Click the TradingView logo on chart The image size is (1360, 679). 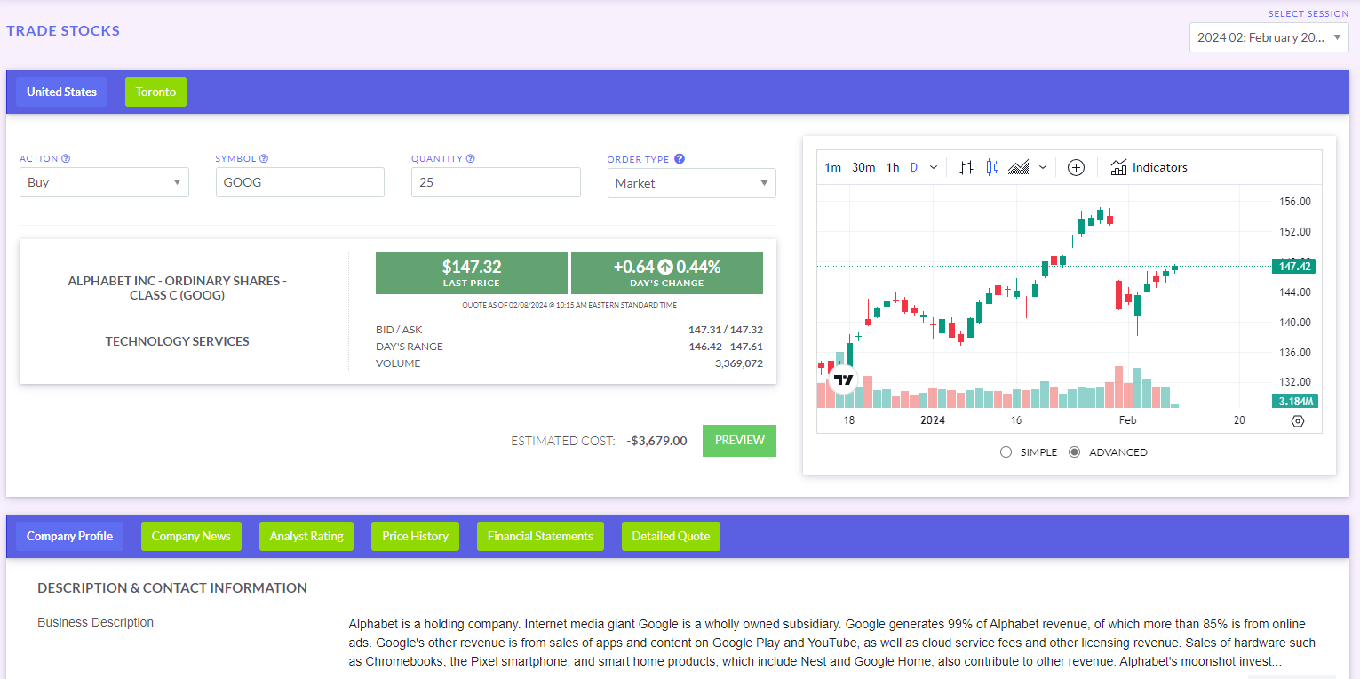843,379
